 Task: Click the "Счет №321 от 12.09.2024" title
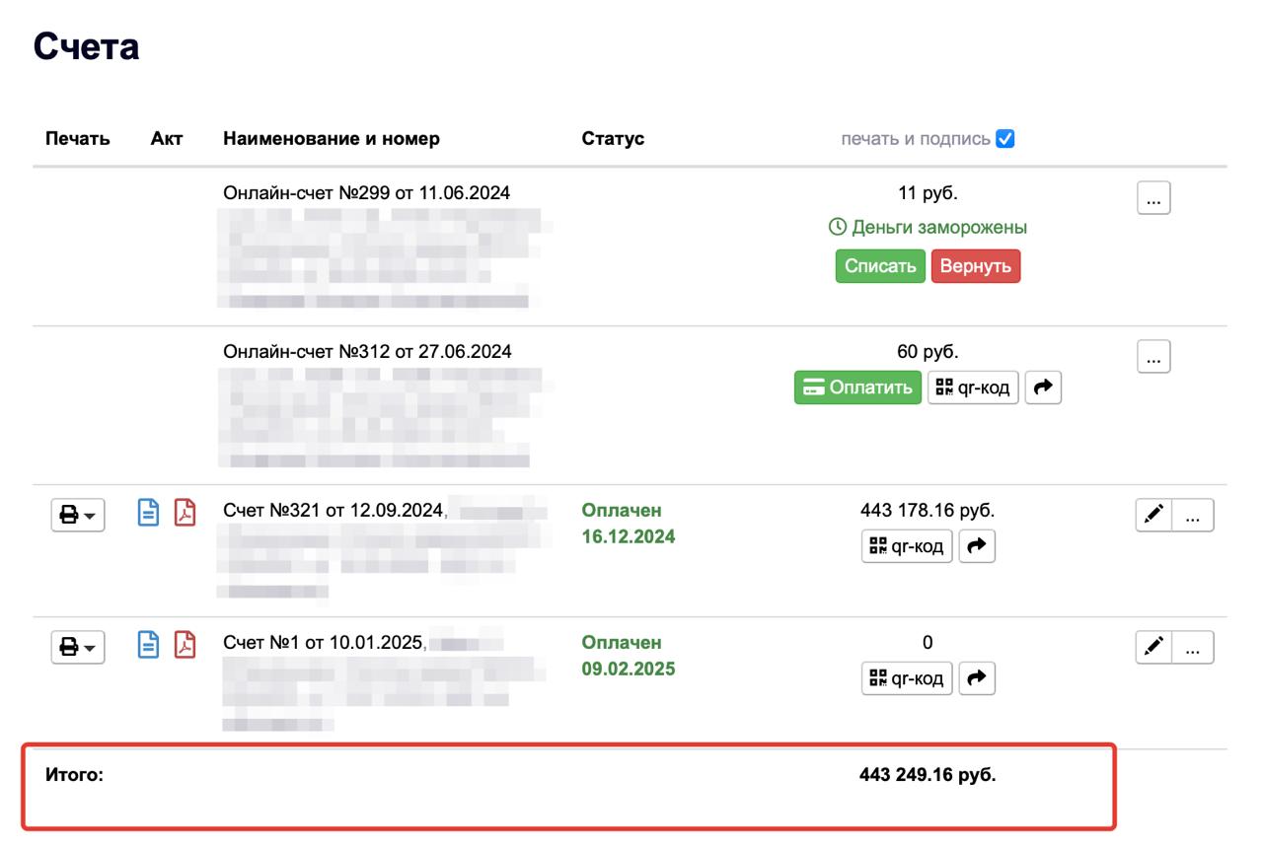334,511
